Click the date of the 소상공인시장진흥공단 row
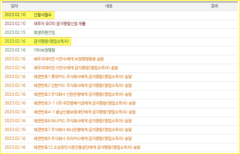 pyautogui.click(x=15, y=147)
